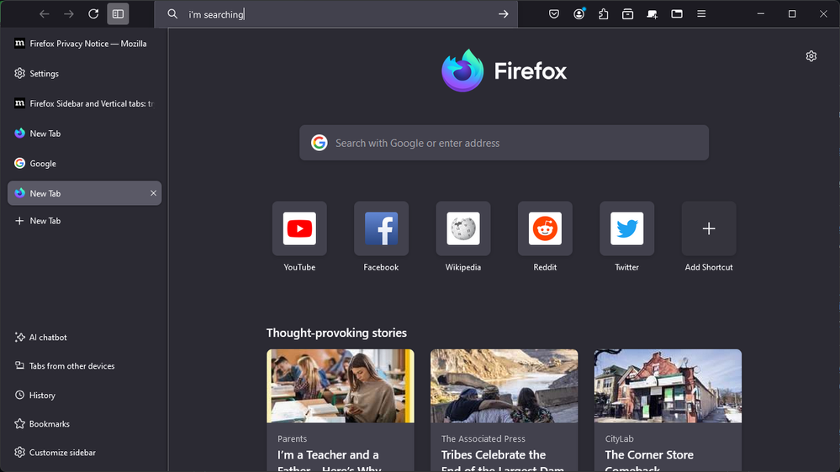The height and width of the screenshot is (472, 840).
Task: Go forward one page
Action: [x=69, y=14]
